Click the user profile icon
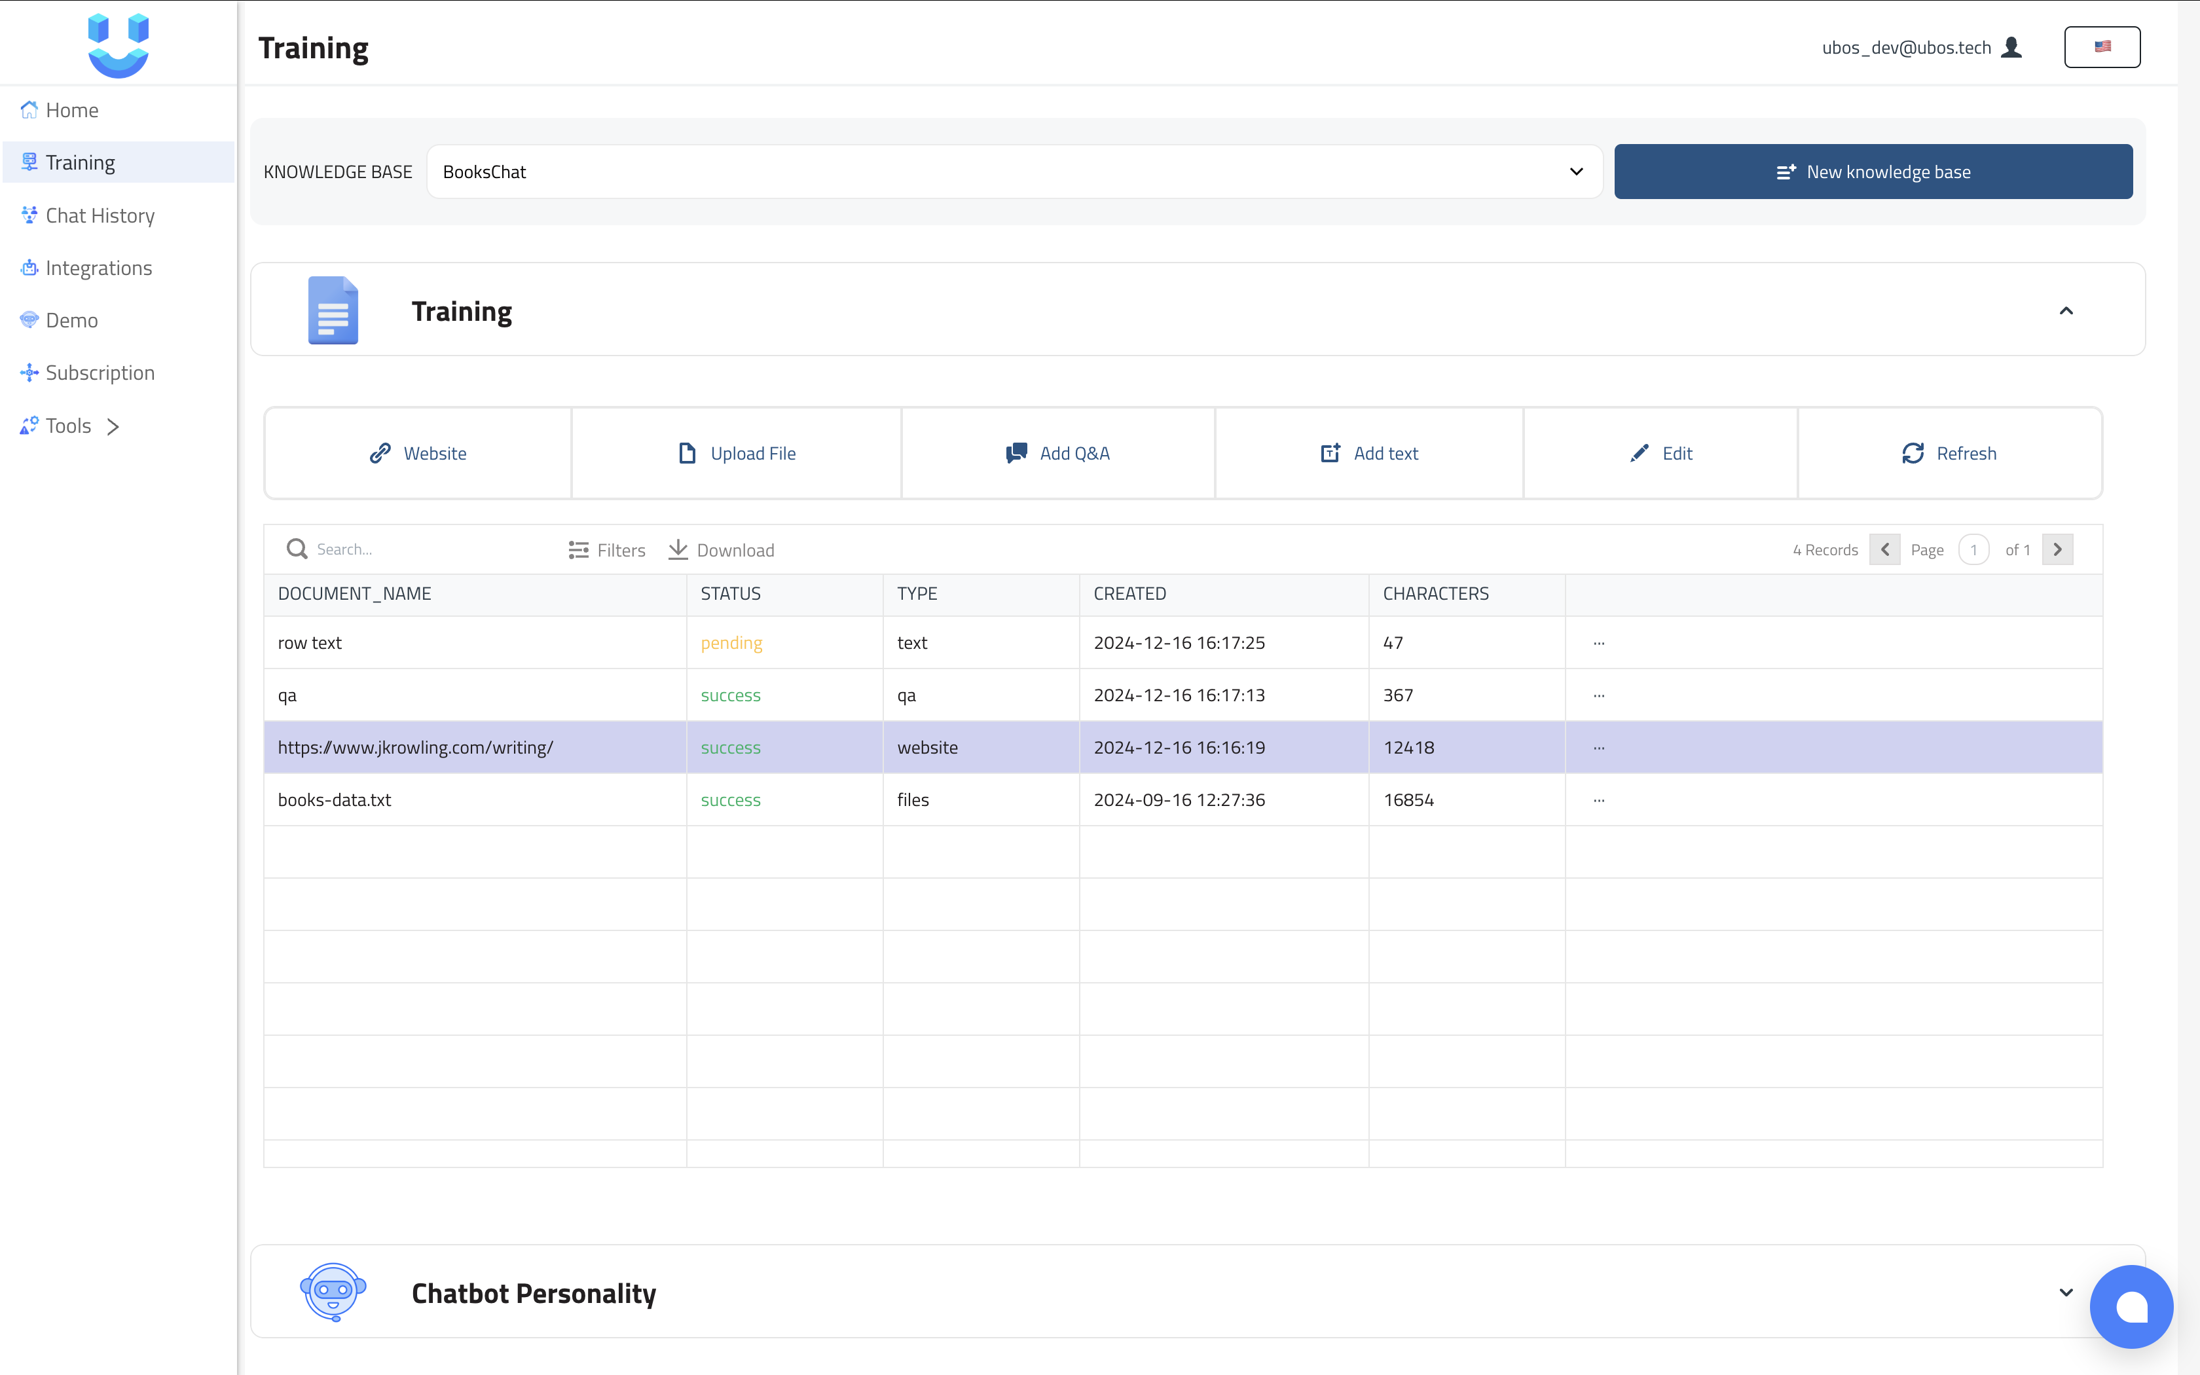Image resolution: width=2200 pixels, height=1375 pixels. coord(2012,47)
